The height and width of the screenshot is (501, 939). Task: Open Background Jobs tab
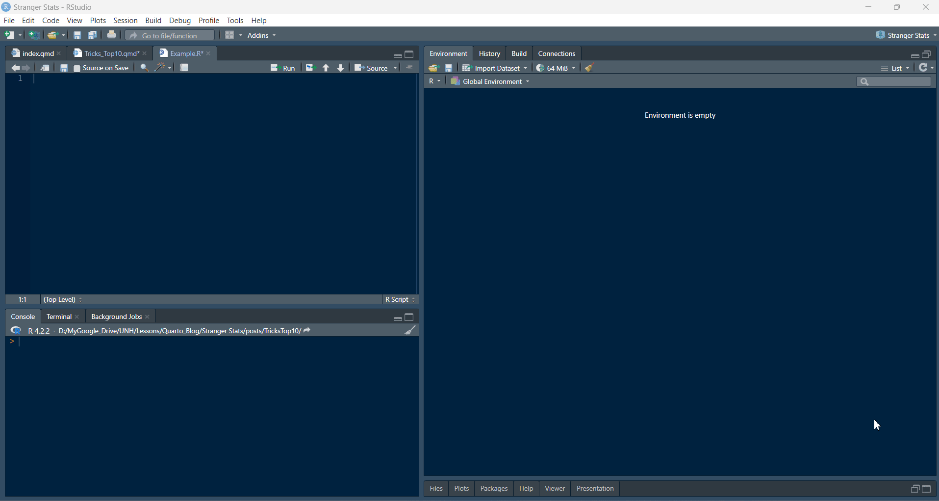click(116, 316)
